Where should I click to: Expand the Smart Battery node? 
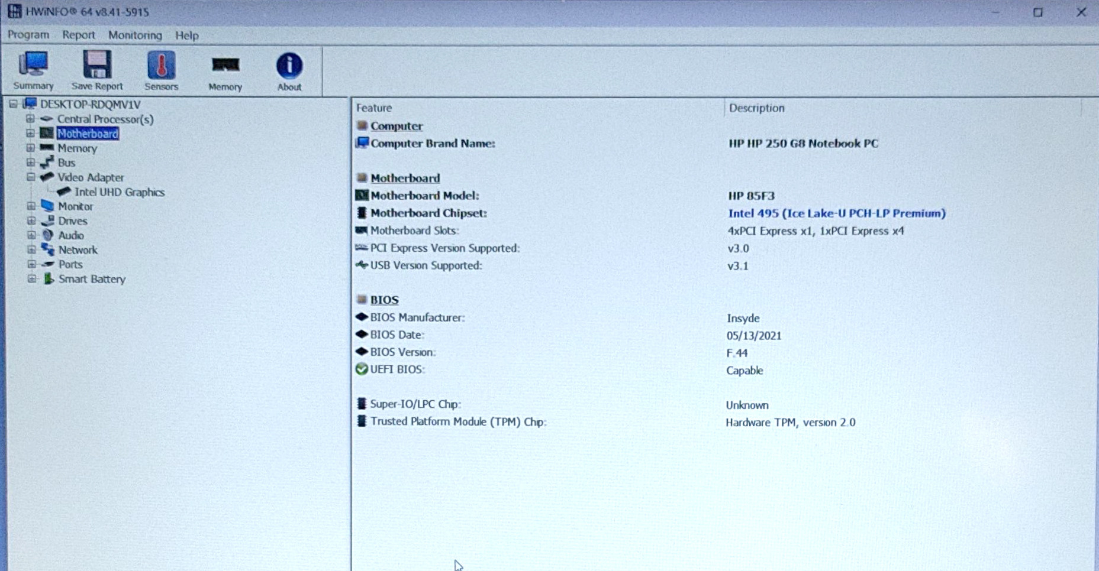point(31,278)
